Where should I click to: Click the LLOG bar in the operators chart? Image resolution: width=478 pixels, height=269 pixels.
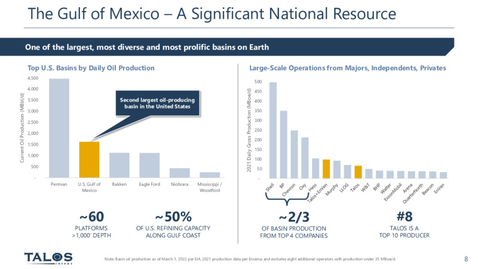[348, 172]
